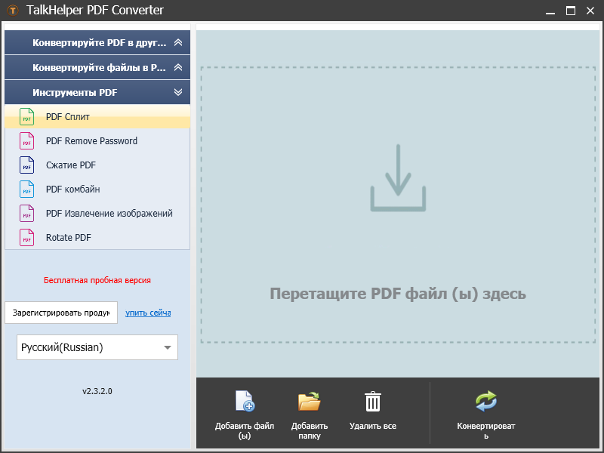Screen dimensions: 604x453
Task: Click the TalkHelper logo in title bar
Action: [12, 11]
